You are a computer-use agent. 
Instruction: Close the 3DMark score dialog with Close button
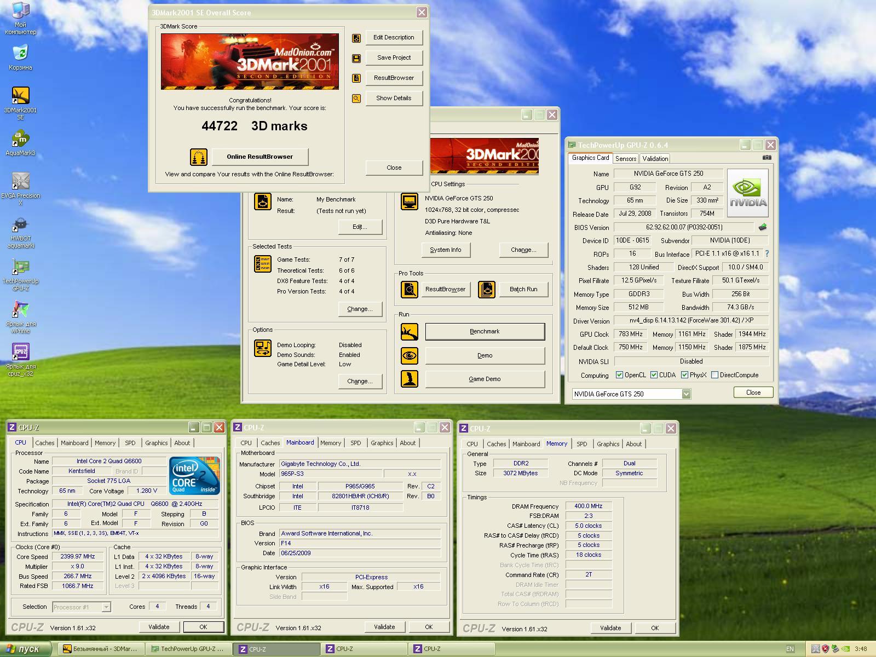pos(394,168)
